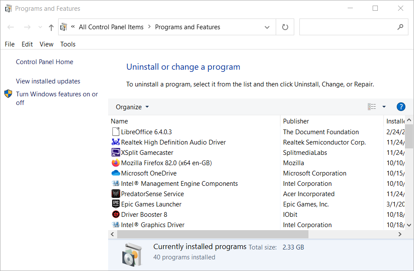
Task: Click the horizontal scrollbar thumb
Action: pos(213,234)
